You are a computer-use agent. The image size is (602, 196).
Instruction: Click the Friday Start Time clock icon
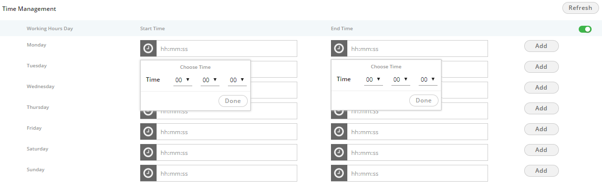(148, 132)
